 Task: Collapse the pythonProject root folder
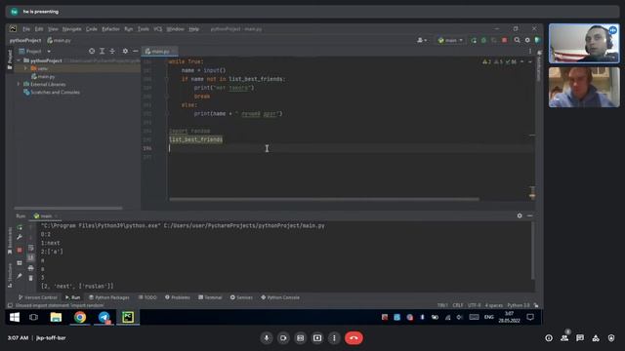(19, 60)
